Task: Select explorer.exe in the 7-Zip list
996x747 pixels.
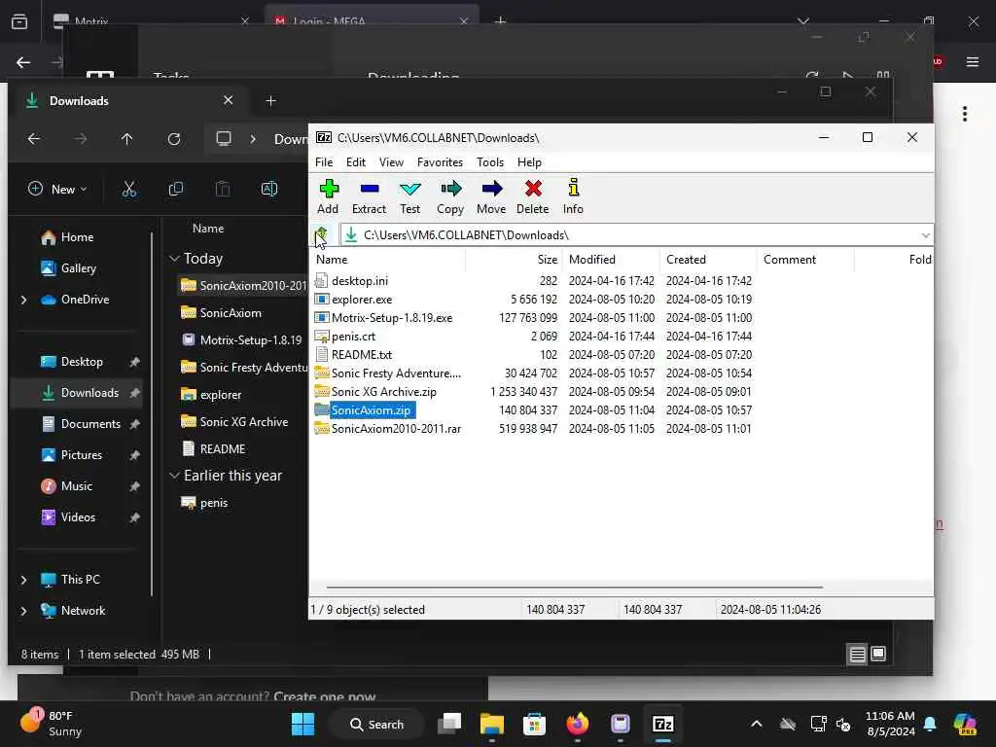Action: [362, 300]
